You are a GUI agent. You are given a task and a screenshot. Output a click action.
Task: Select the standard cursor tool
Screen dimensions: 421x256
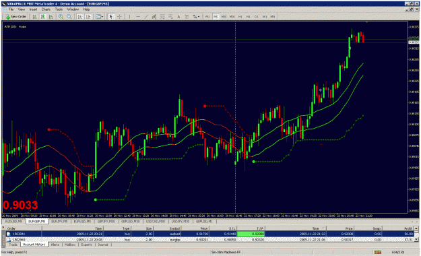(x=110, y=17)
